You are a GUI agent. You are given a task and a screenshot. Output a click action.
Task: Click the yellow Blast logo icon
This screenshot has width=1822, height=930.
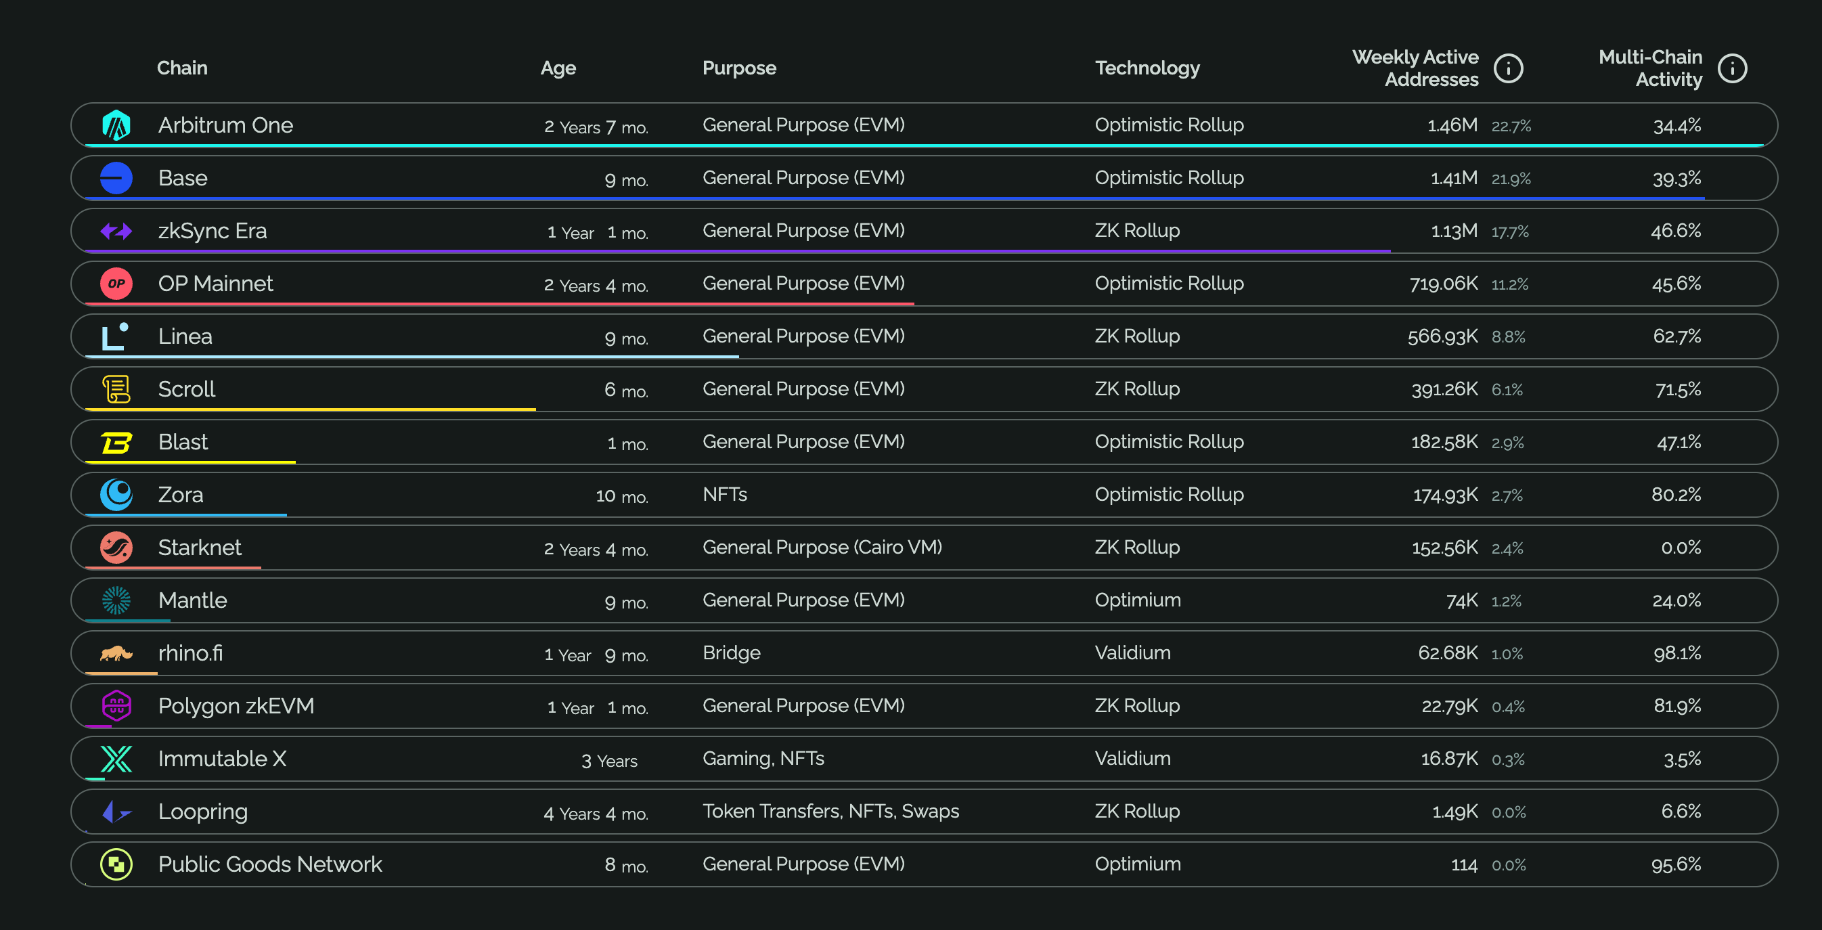tap(116, 442)
